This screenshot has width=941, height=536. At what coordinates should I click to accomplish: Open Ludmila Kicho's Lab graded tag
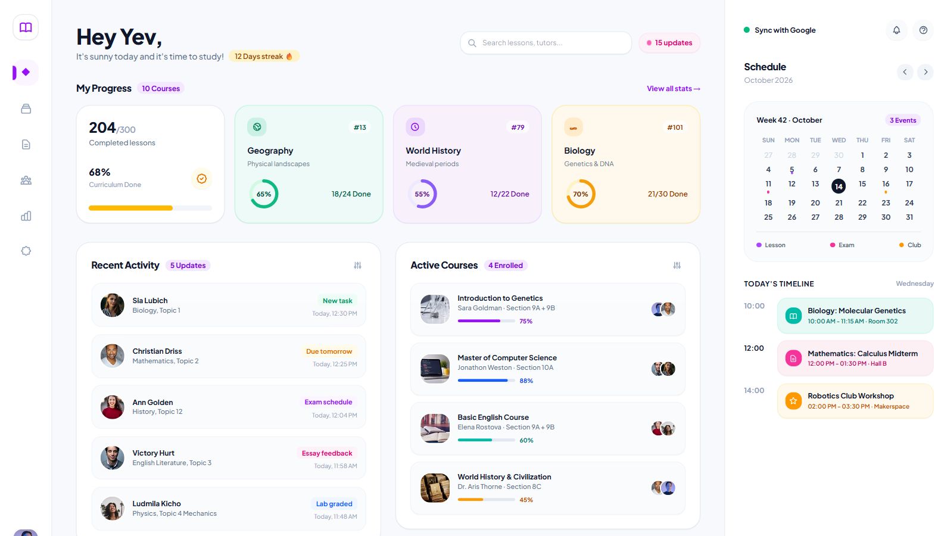point(334,504)
